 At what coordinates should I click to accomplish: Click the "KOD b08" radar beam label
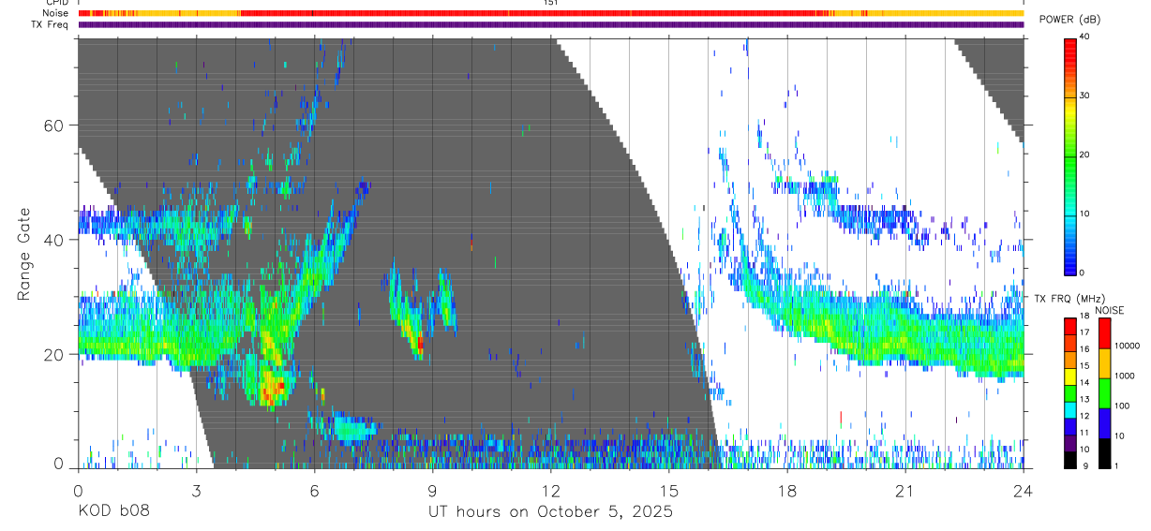pos(112,512)
